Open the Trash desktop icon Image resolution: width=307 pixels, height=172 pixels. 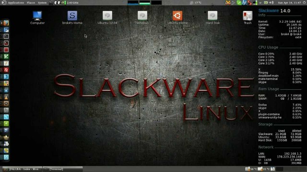[x=248, y=18]
